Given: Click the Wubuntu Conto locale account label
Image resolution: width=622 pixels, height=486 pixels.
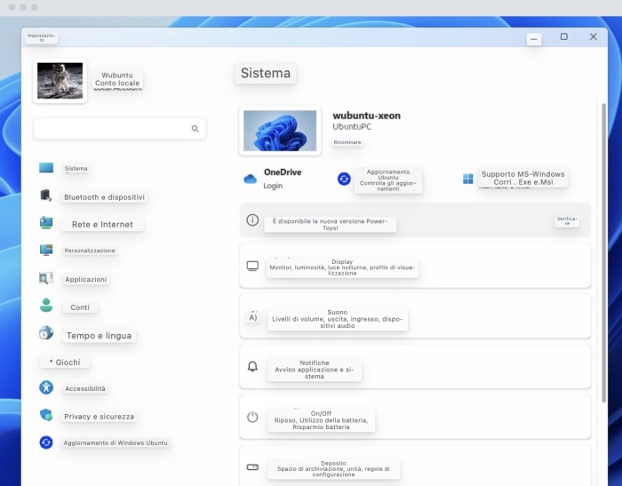Looking at the screenshot, I should [x=117, y=79].
